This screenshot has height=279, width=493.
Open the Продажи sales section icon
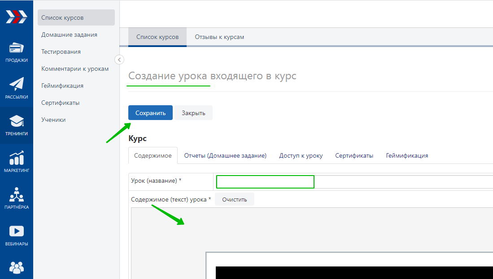[16, 48]
